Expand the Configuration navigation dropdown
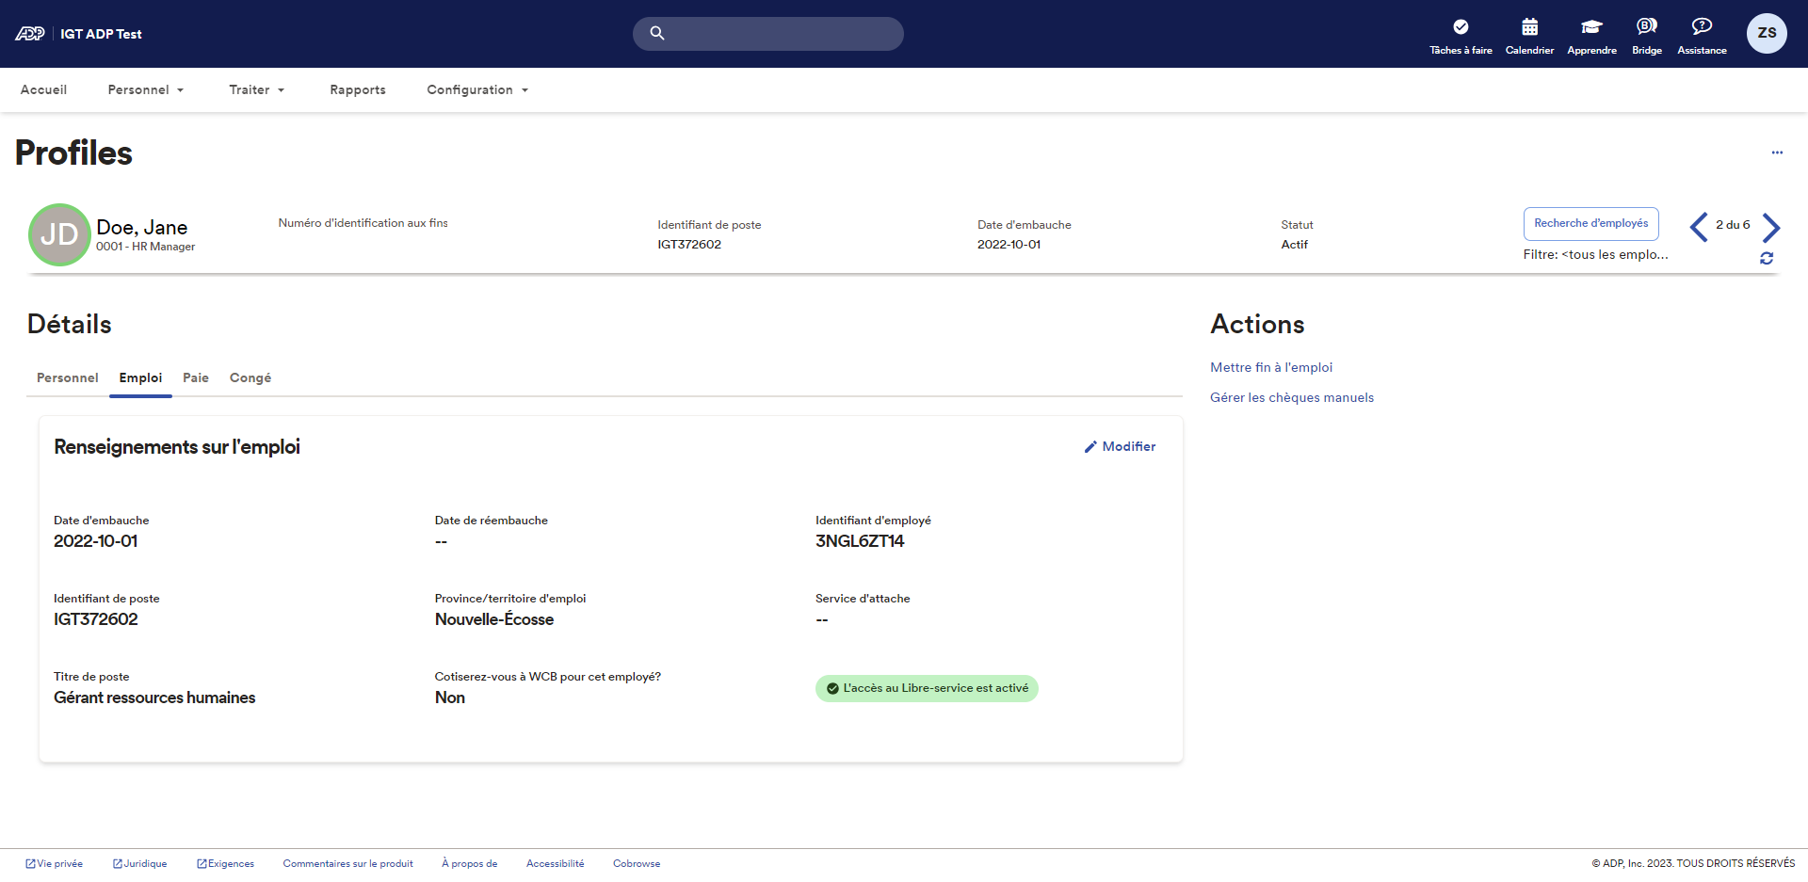Screen dimensions: 1808x882 [x=477, y=90]
